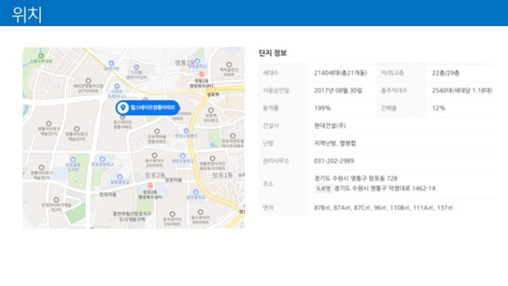Click the 벽적골한신아파트 circle map marker
Viewport: 508px width, 286px height.
[x=229, y=65]
